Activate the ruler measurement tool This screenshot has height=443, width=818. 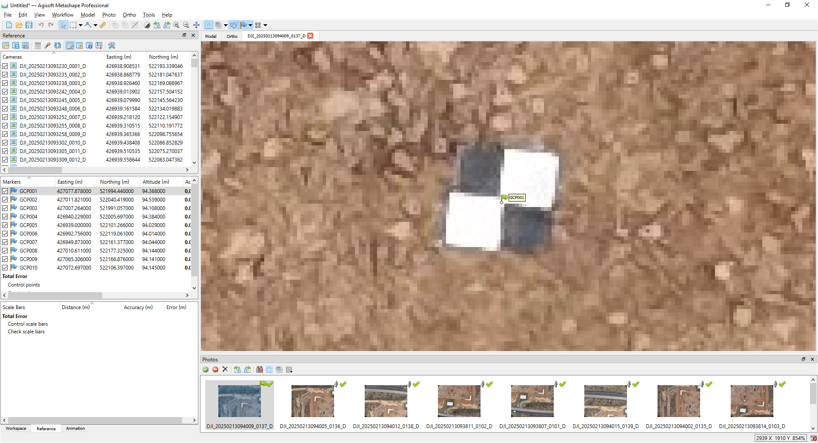102,26
